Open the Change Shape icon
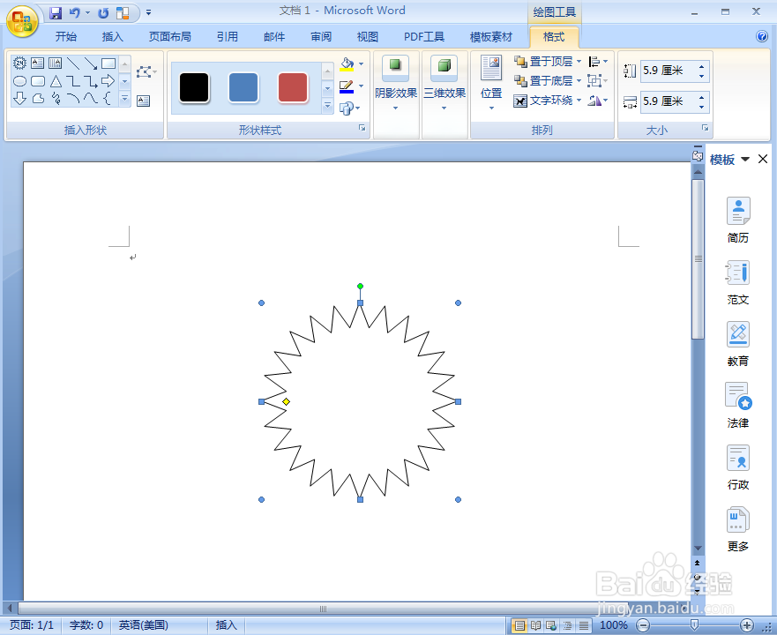The width and height of the screenshot is (777, 635). 347,108
